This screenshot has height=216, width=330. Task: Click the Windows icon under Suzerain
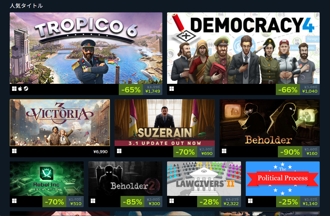(119, 151)
